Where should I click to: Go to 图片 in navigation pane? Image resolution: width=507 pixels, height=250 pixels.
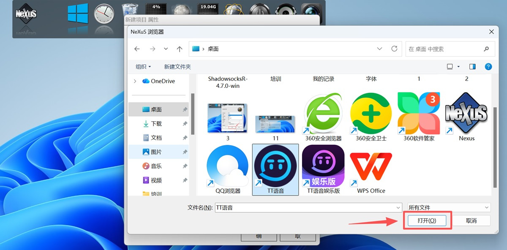point(156,152)
